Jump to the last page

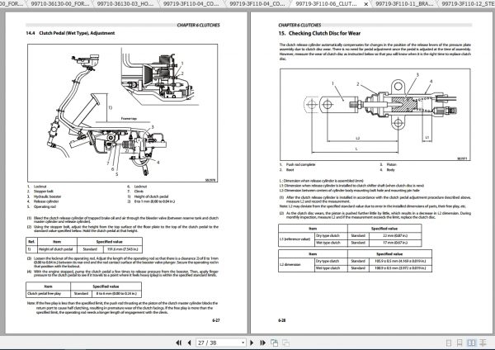point(262,343)
